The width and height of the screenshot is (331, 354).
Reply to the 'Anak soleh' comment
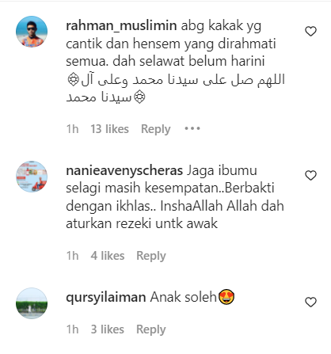tap(151, 329)
